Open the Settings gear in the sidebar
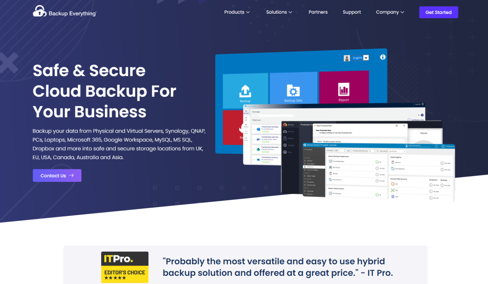Viewport: 488px width, 284px height. [285, 145]
